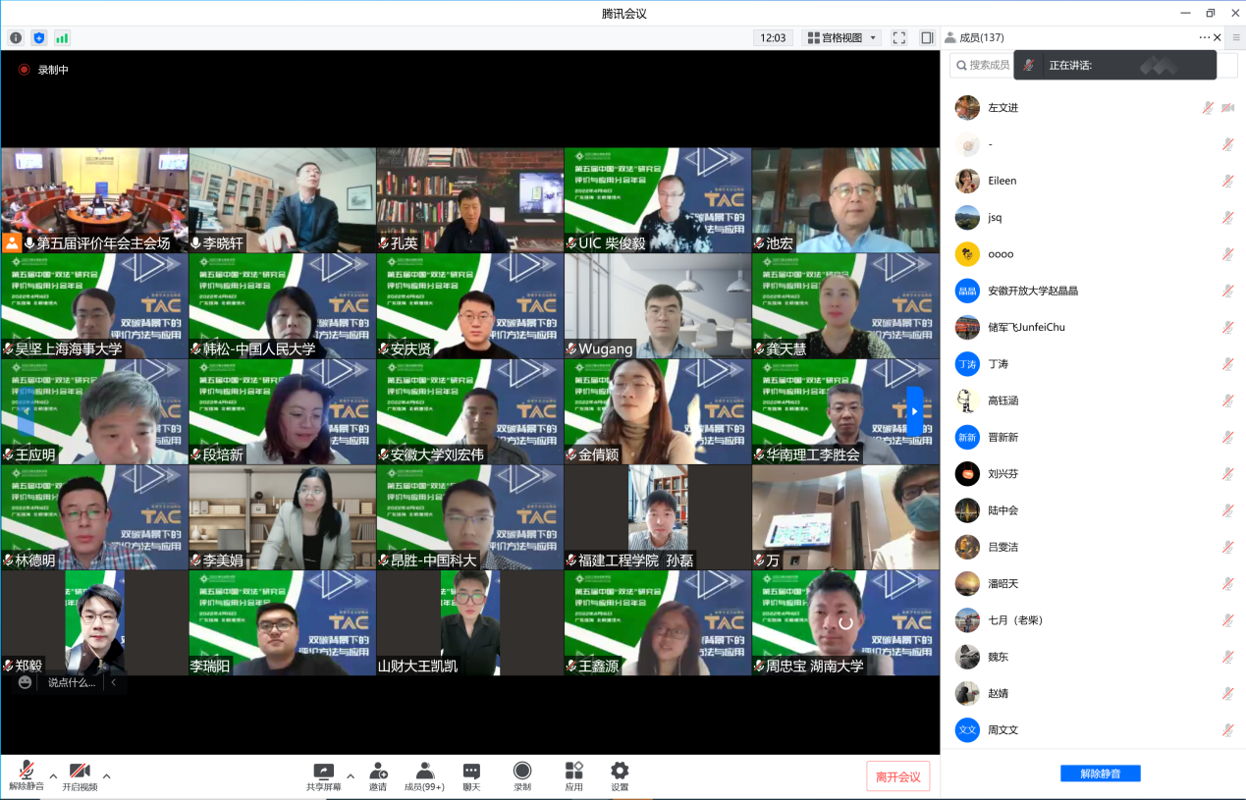Click the Record (录制) toolbar button
1246x800 pixels.
pyautogui.click(x=522, y=776)
